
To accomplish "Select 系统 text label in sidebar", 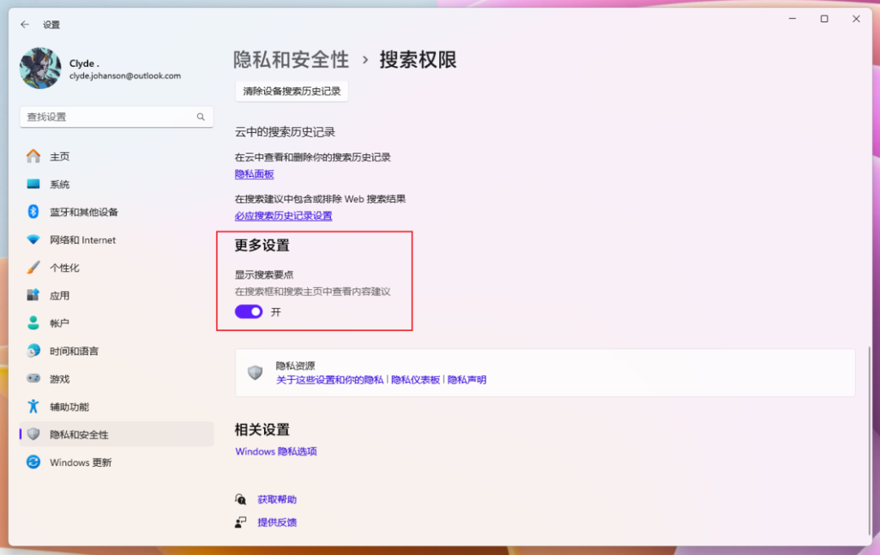I will pyautogui.click(x=59, y=185).
